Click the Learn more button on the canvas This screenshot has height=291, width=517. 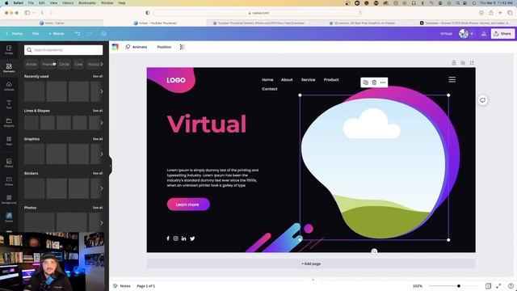188,205
